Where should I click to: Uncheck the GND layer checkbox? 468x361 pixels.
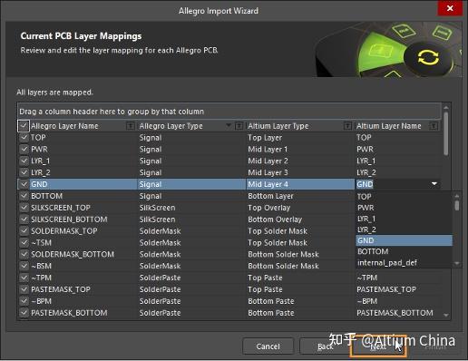click(x=24, y=184)
